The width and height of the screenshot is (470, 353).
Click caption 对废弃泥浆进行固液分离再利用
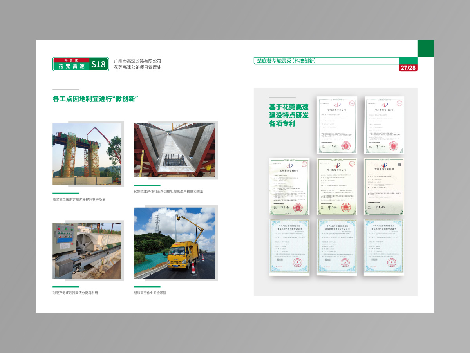point(75,293)
